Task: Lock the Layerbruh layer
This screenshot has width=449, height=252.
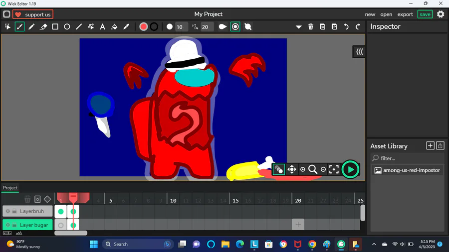Action: tap(14, 211)
